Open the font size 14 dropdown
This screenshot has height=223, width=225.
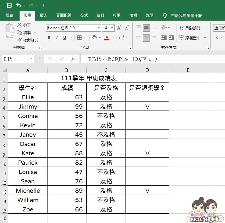(x=112, y=28)
